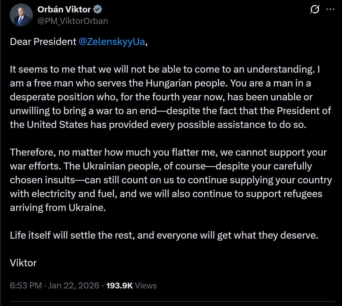Click the 193.9K view count number

pos(119,286)
